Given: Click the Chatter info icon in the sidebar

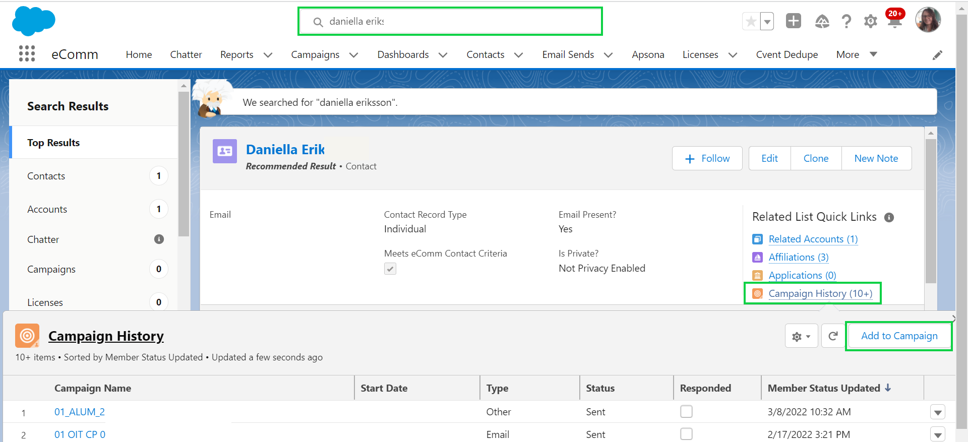Looking at the screenshot, I should tap(159, 239).
